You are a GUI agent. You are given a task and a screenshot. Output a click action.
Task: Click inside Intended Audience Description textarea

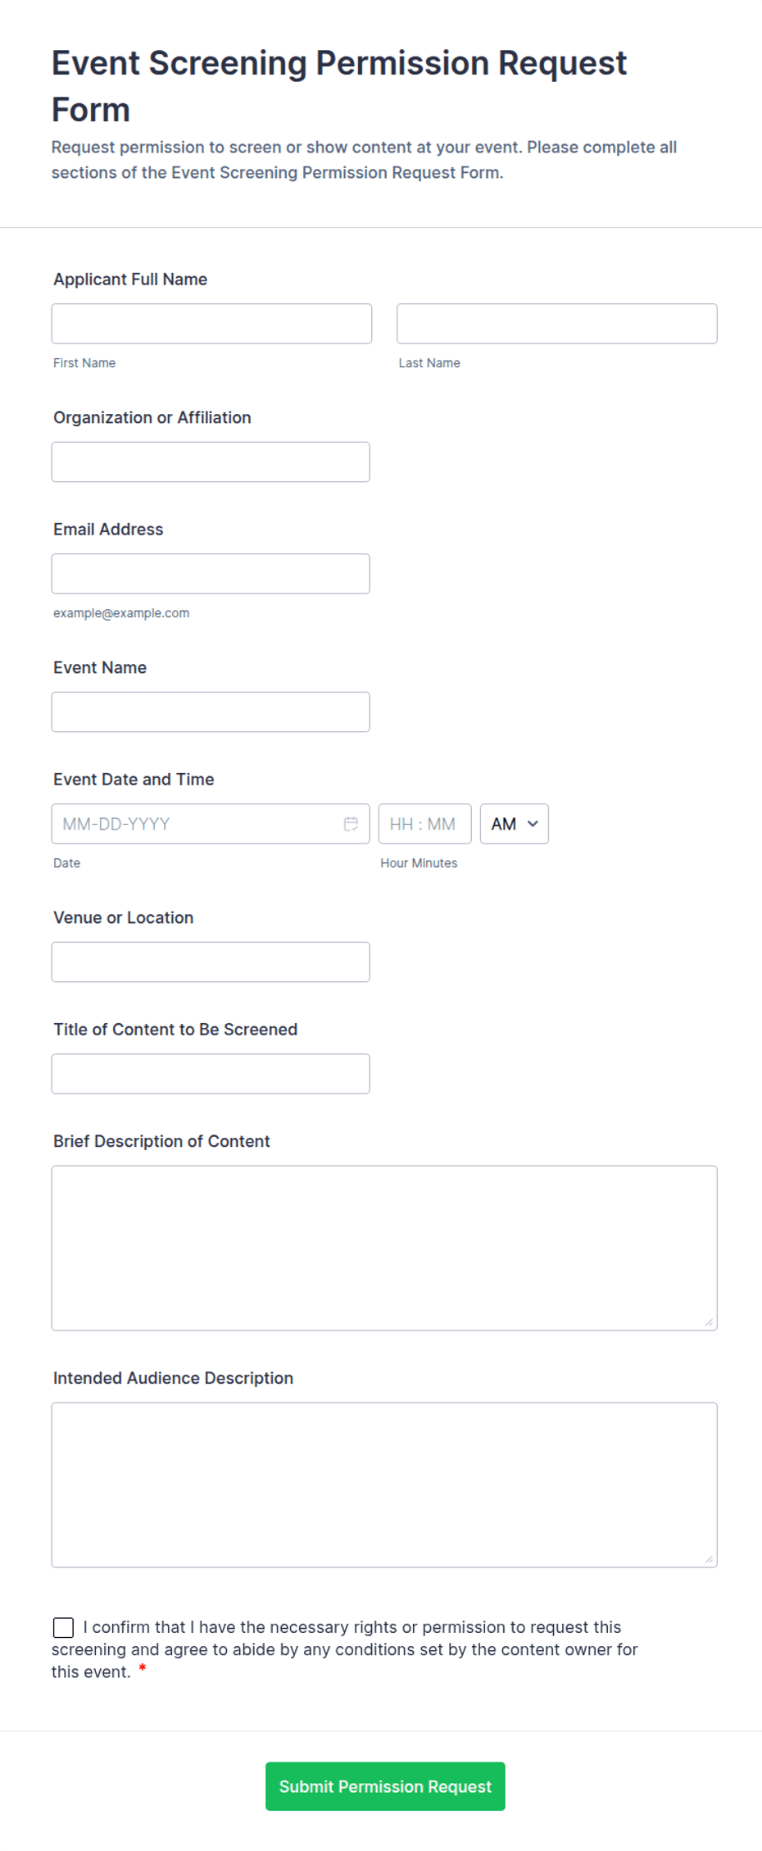coord(384,1485)
